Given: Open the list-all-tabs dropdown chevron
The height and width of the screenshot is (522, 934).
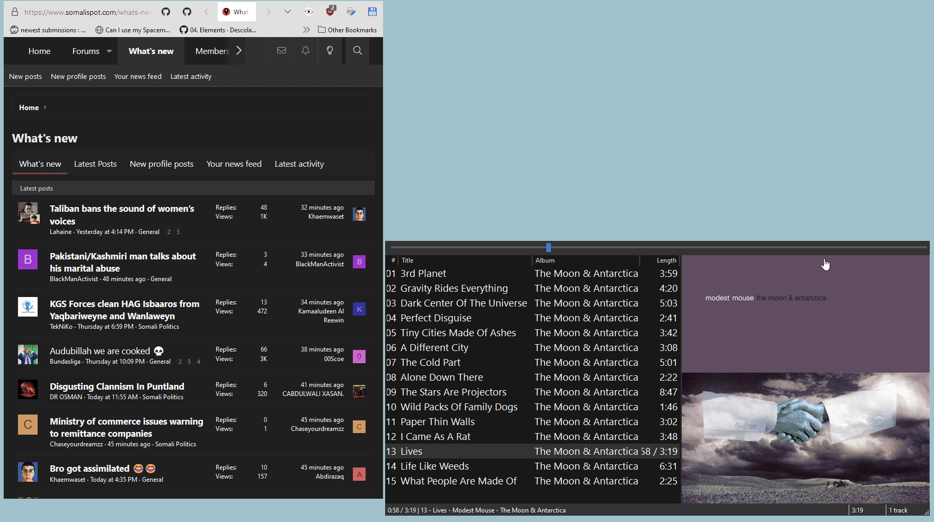Looking at the screenshot, I should 288,12.
